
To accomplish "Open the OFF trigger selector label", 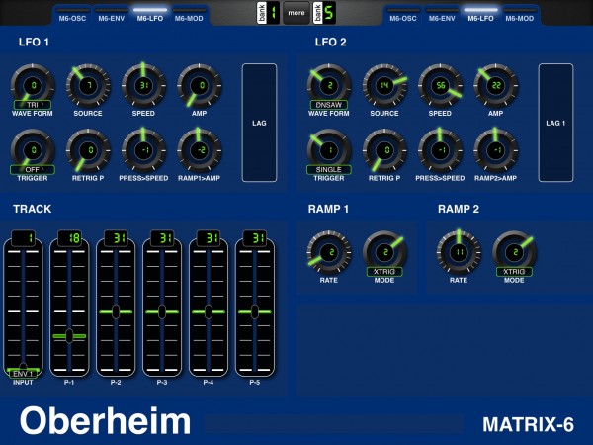I will (x=33, y=170).
